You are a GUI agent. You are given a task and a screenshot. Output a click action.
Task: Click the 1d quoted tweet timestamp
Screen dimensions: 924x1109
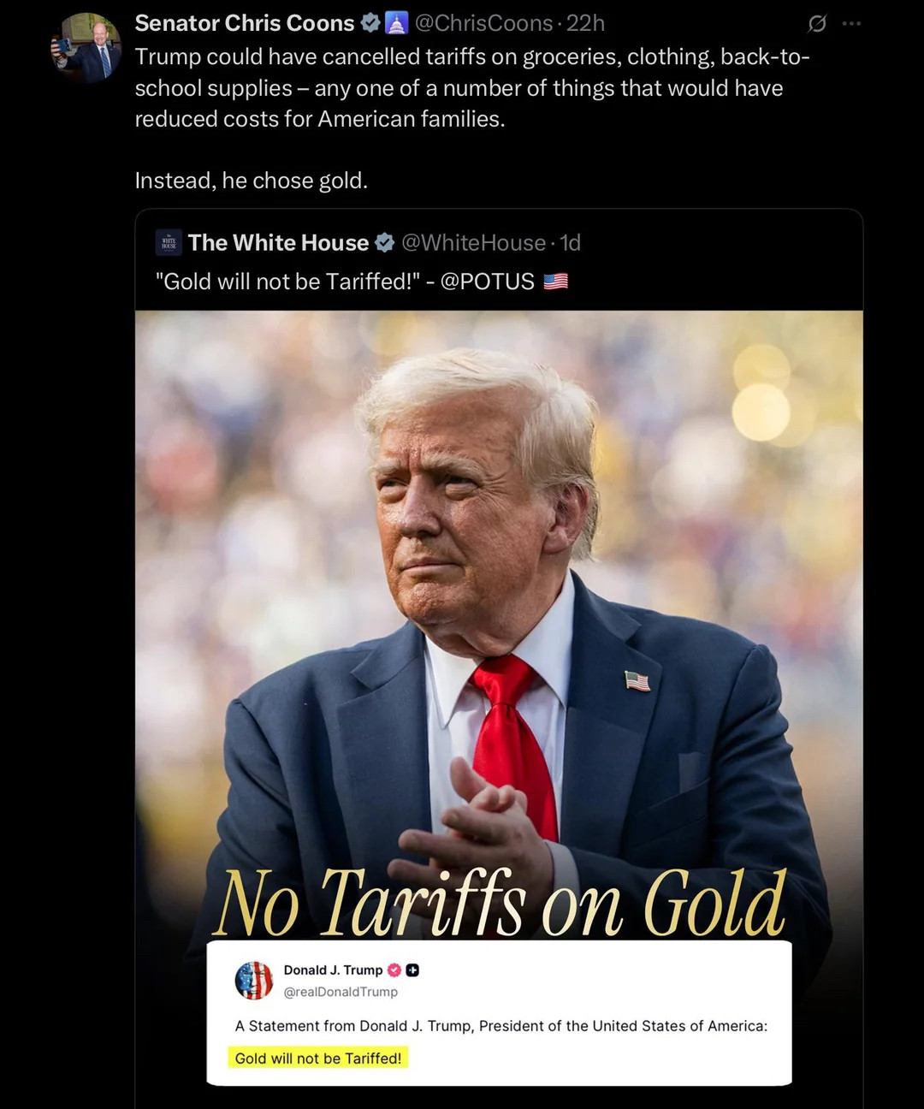[571, 243]
